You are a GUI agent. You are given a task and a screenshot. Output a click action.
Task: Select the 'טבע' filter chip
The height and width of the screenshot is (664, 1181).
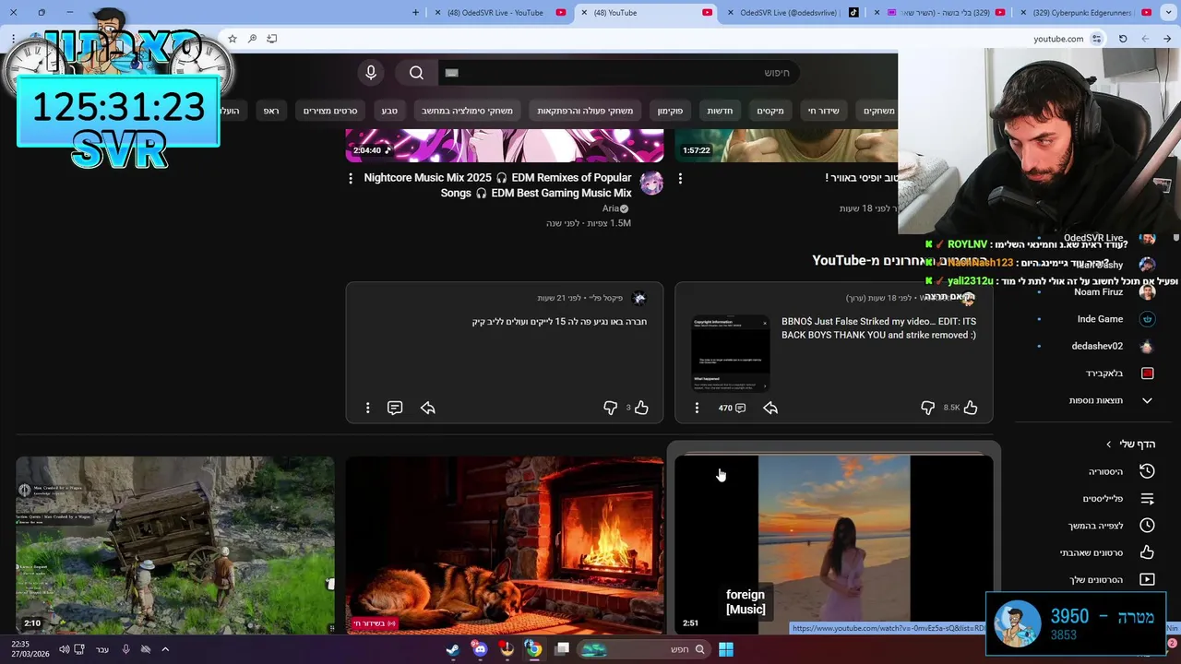[x=389, y=111]
